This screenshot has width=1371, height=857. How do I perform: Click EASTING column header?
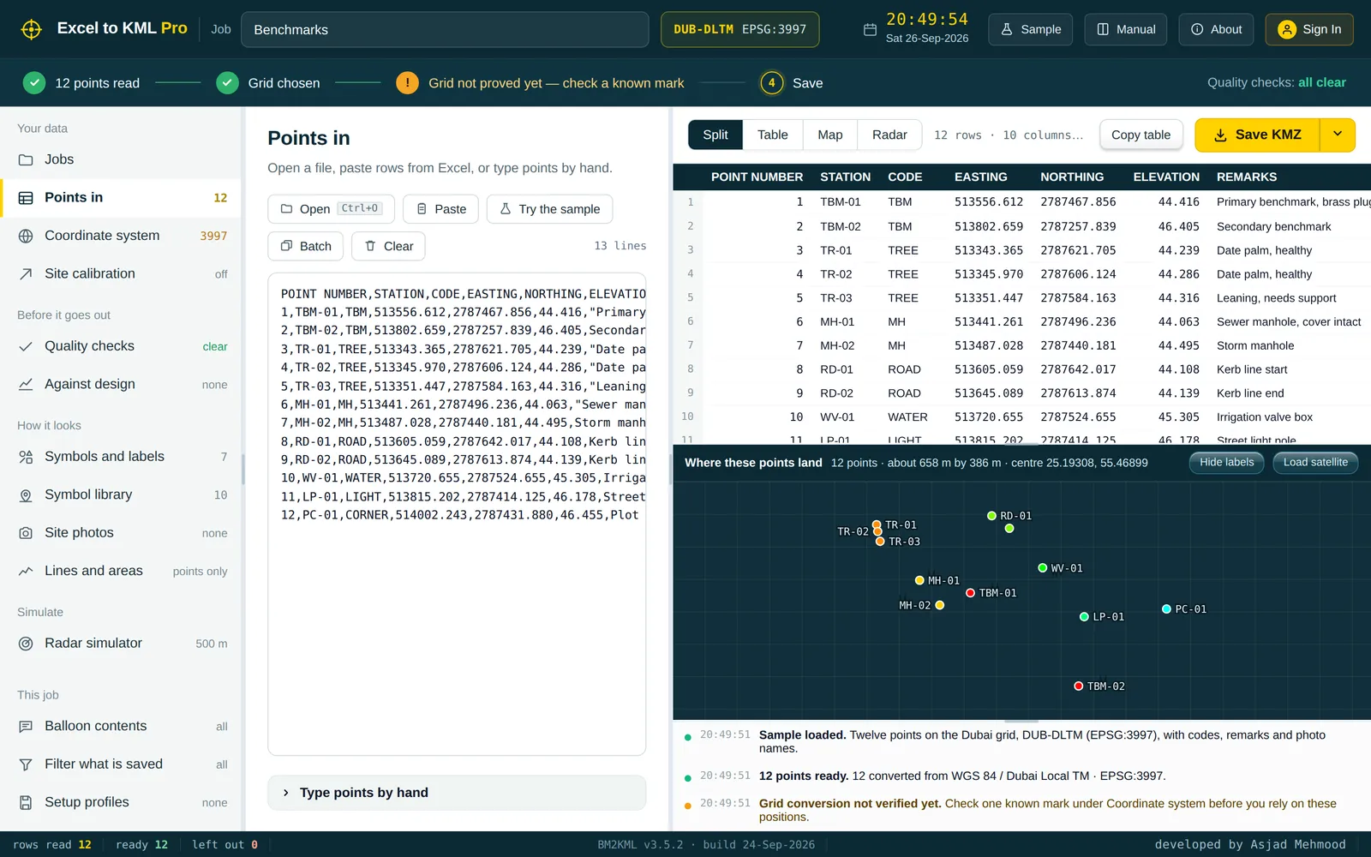pos(980,177)
